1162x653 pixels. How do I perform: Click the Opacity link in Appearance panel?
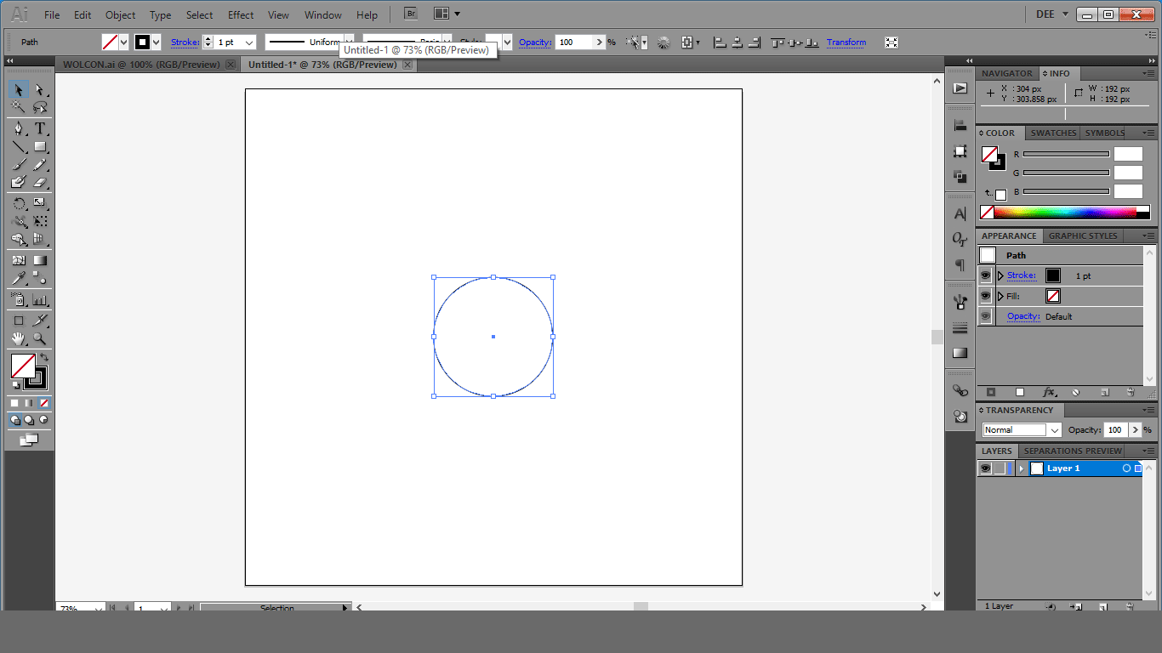[x=1023, y=316]
